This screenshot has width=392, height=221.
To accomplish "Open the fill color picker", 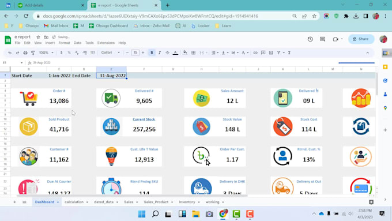I will coord(185,53).
